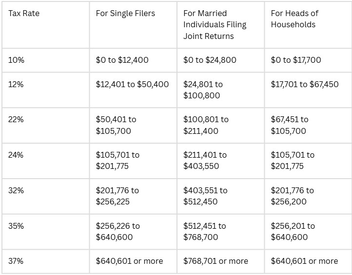
Task: Select the "$100,801 to $211,400" cell
Action: pos(206,125)
